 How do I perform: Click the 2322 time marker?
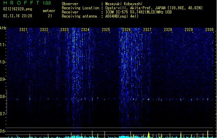44,30
